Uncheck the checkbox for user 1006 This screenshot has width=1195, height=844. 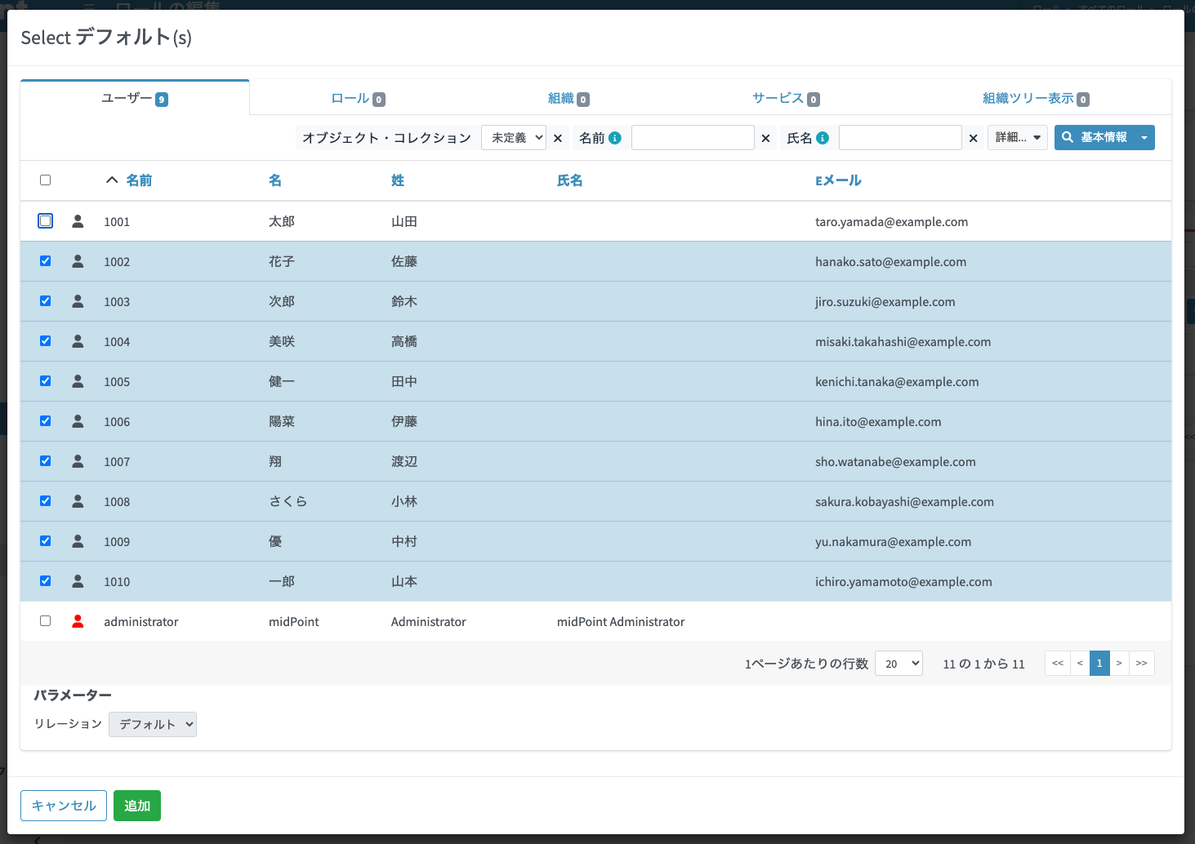pyautogui.click(x=46, y=421)
